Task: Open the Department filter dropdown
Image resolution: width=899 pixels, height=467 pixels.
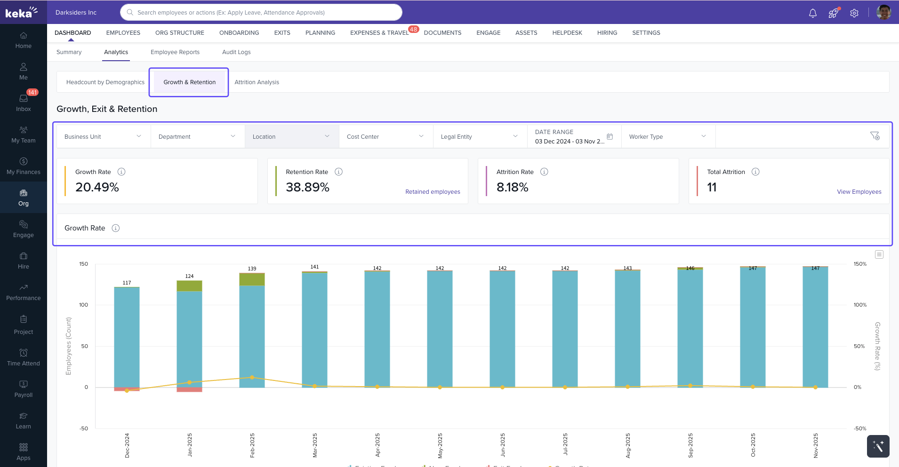Action: pos(198,136)
